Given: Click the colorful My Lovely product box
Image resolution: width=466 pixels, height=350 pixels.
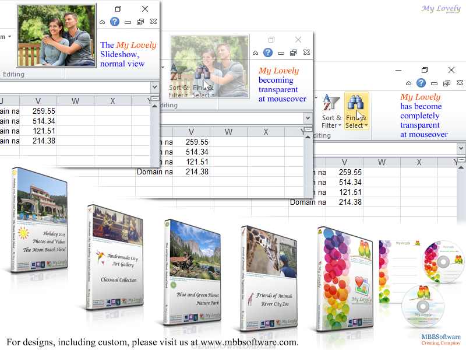Looking at the screenshot, I should [x=345, y=279].
